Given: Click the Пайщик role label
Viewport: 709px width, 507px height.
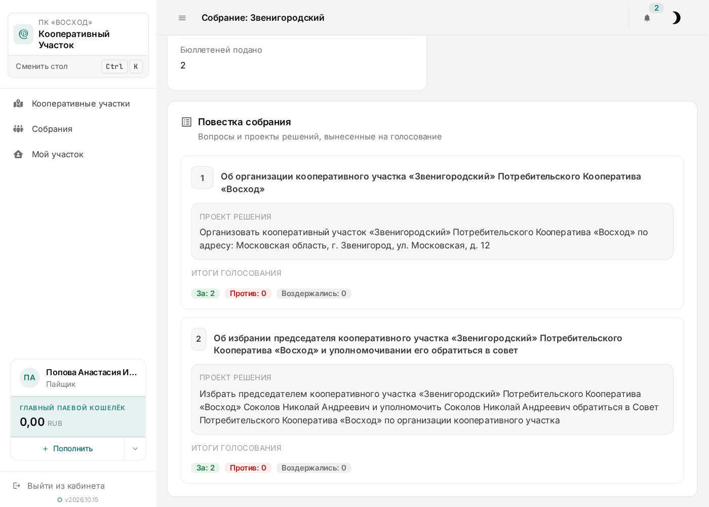Looking at the screenshot, I should tap(61, 384).
